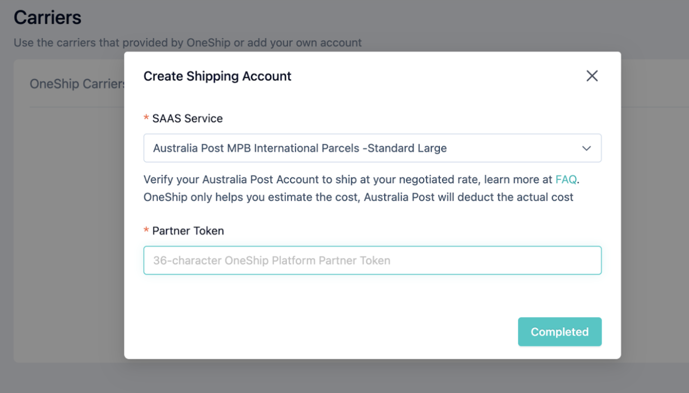
Task: Click the SAAS Service field label
Action: point(188,118)
